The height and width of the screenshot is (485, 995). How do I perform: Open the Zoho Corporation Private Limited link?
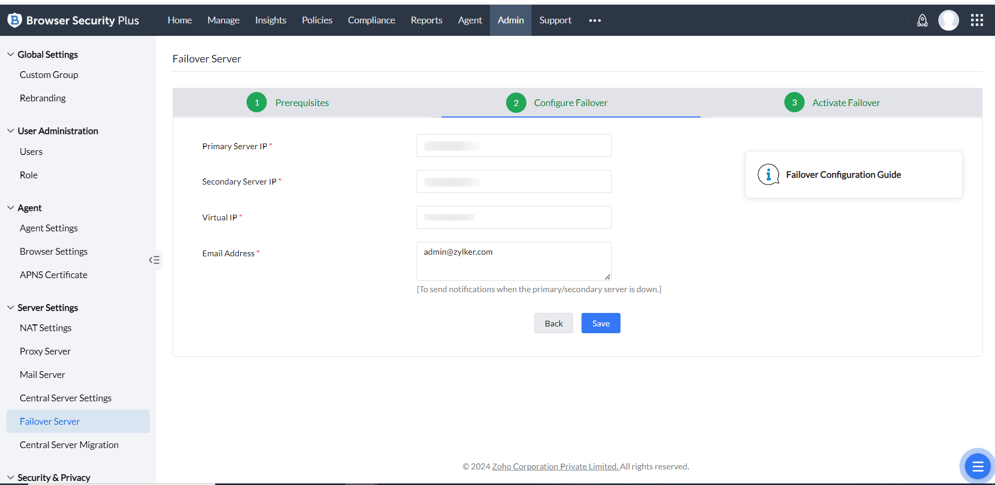coord(554,466)
